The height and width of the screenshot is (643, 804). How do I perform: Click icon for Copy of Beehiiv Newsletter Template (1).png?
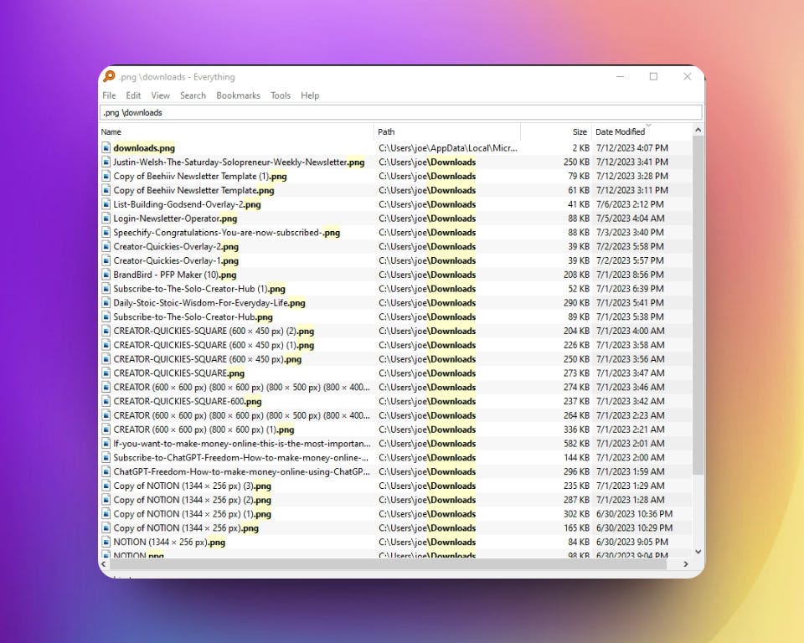106,177
